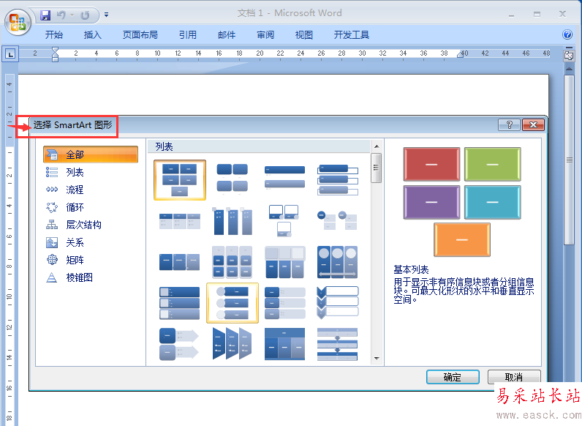Viewport: 582px width, 426px height.
Task: Cancel the dialog with 取消
Action: point(514,377)
